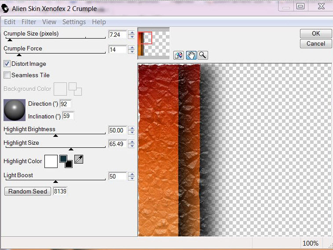Open the Settings menu
The height and width of the screenshot is (250, 333).
coord(74,22)
